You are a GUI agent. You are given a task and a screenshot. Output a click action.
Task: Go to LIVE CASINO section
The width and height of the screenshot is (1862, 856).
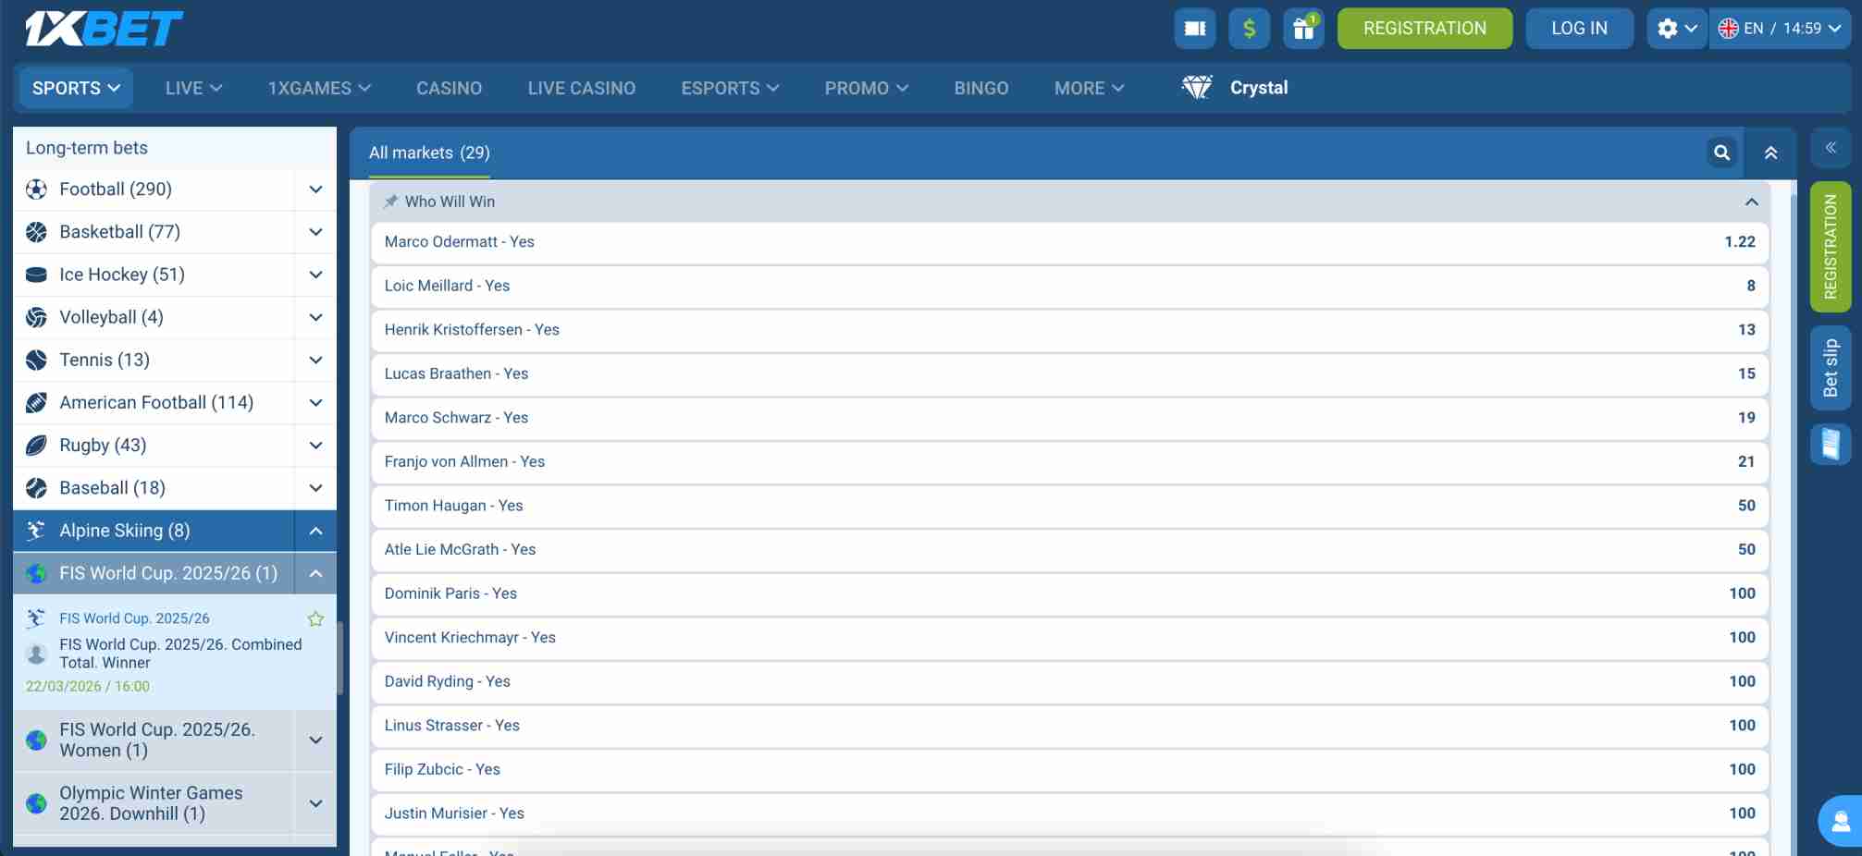[581, 88]
